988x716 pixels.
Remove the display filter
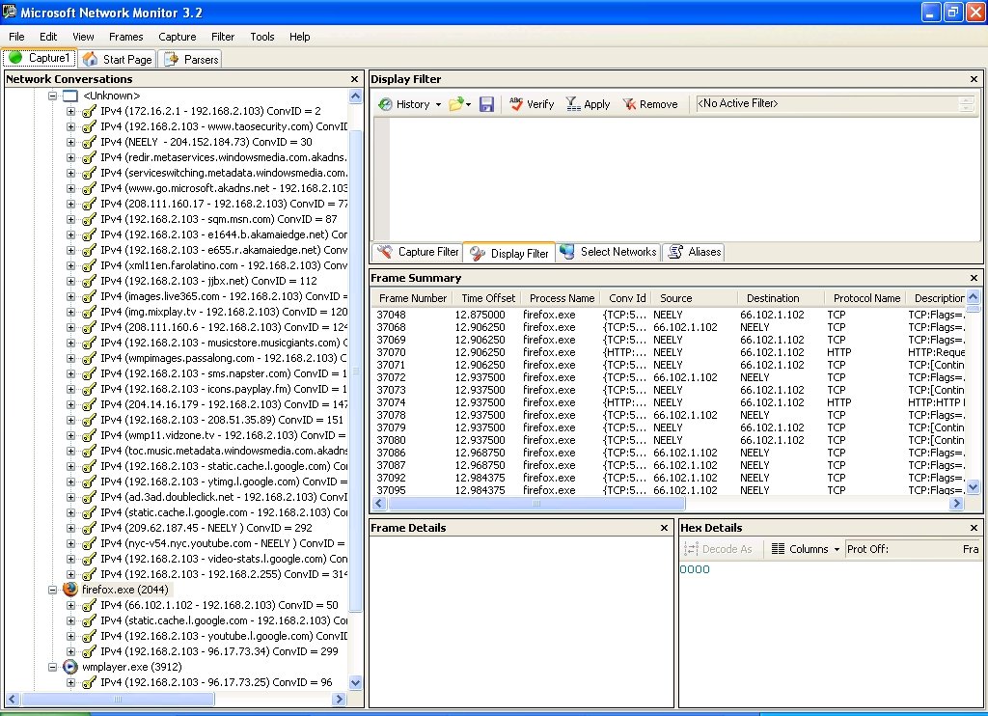tap(649, 104)
